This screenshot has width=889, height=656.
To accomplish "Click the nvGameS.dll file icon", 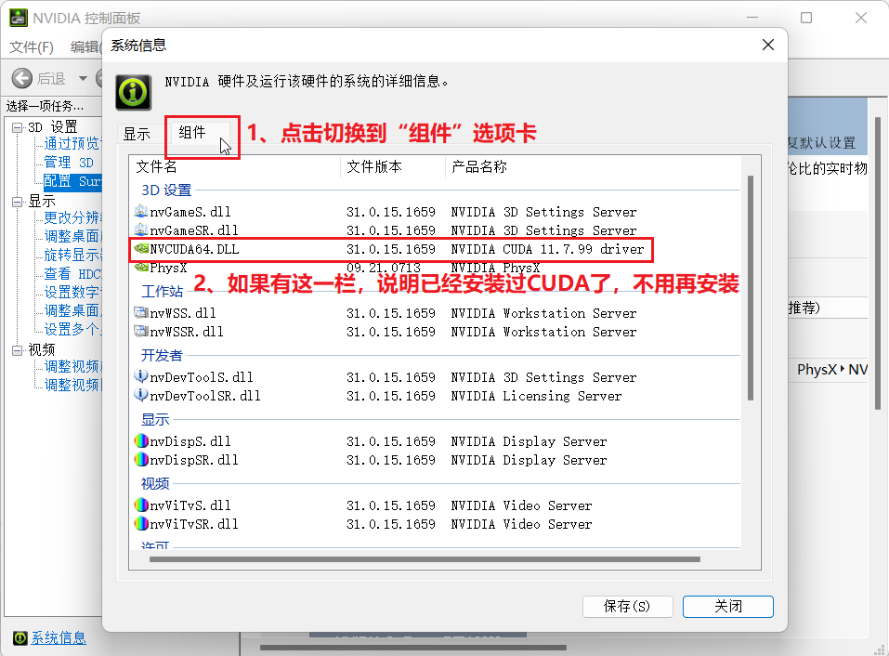I will [141, 212].
